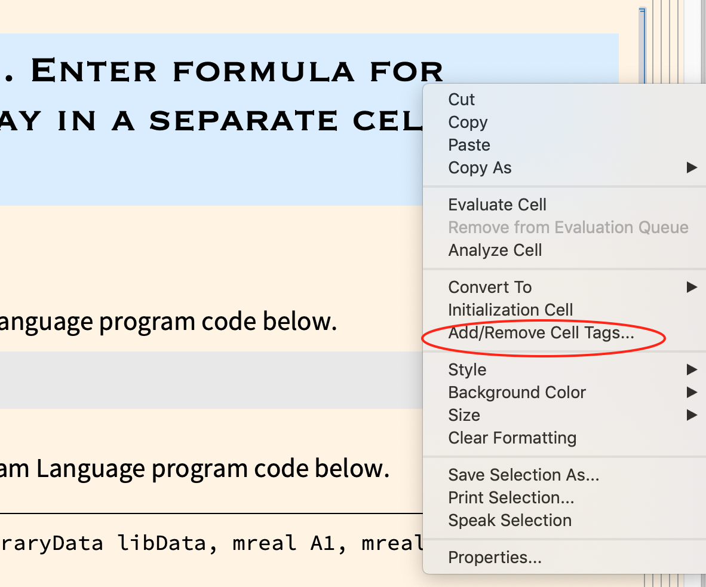Choose Save Selection As option

point(523,475)
